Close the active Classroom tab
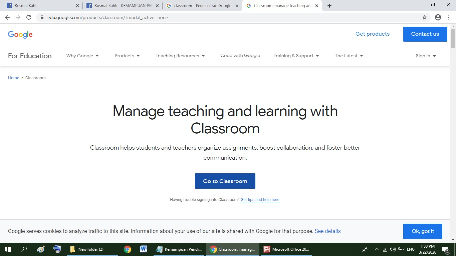This screenshot has width=456, height=256. 317,6
